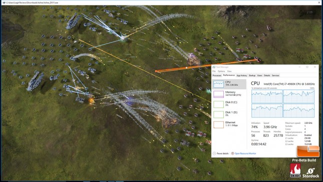Switch to the Processes tab
323x182 pixels.
click(217, 76)
